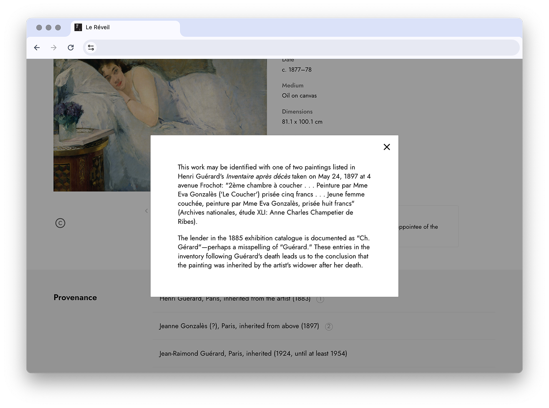The image size is (549, 408).
Task: Select the dimensions value '81.1 x 100.1 cm'
Action: coord(302,122)
